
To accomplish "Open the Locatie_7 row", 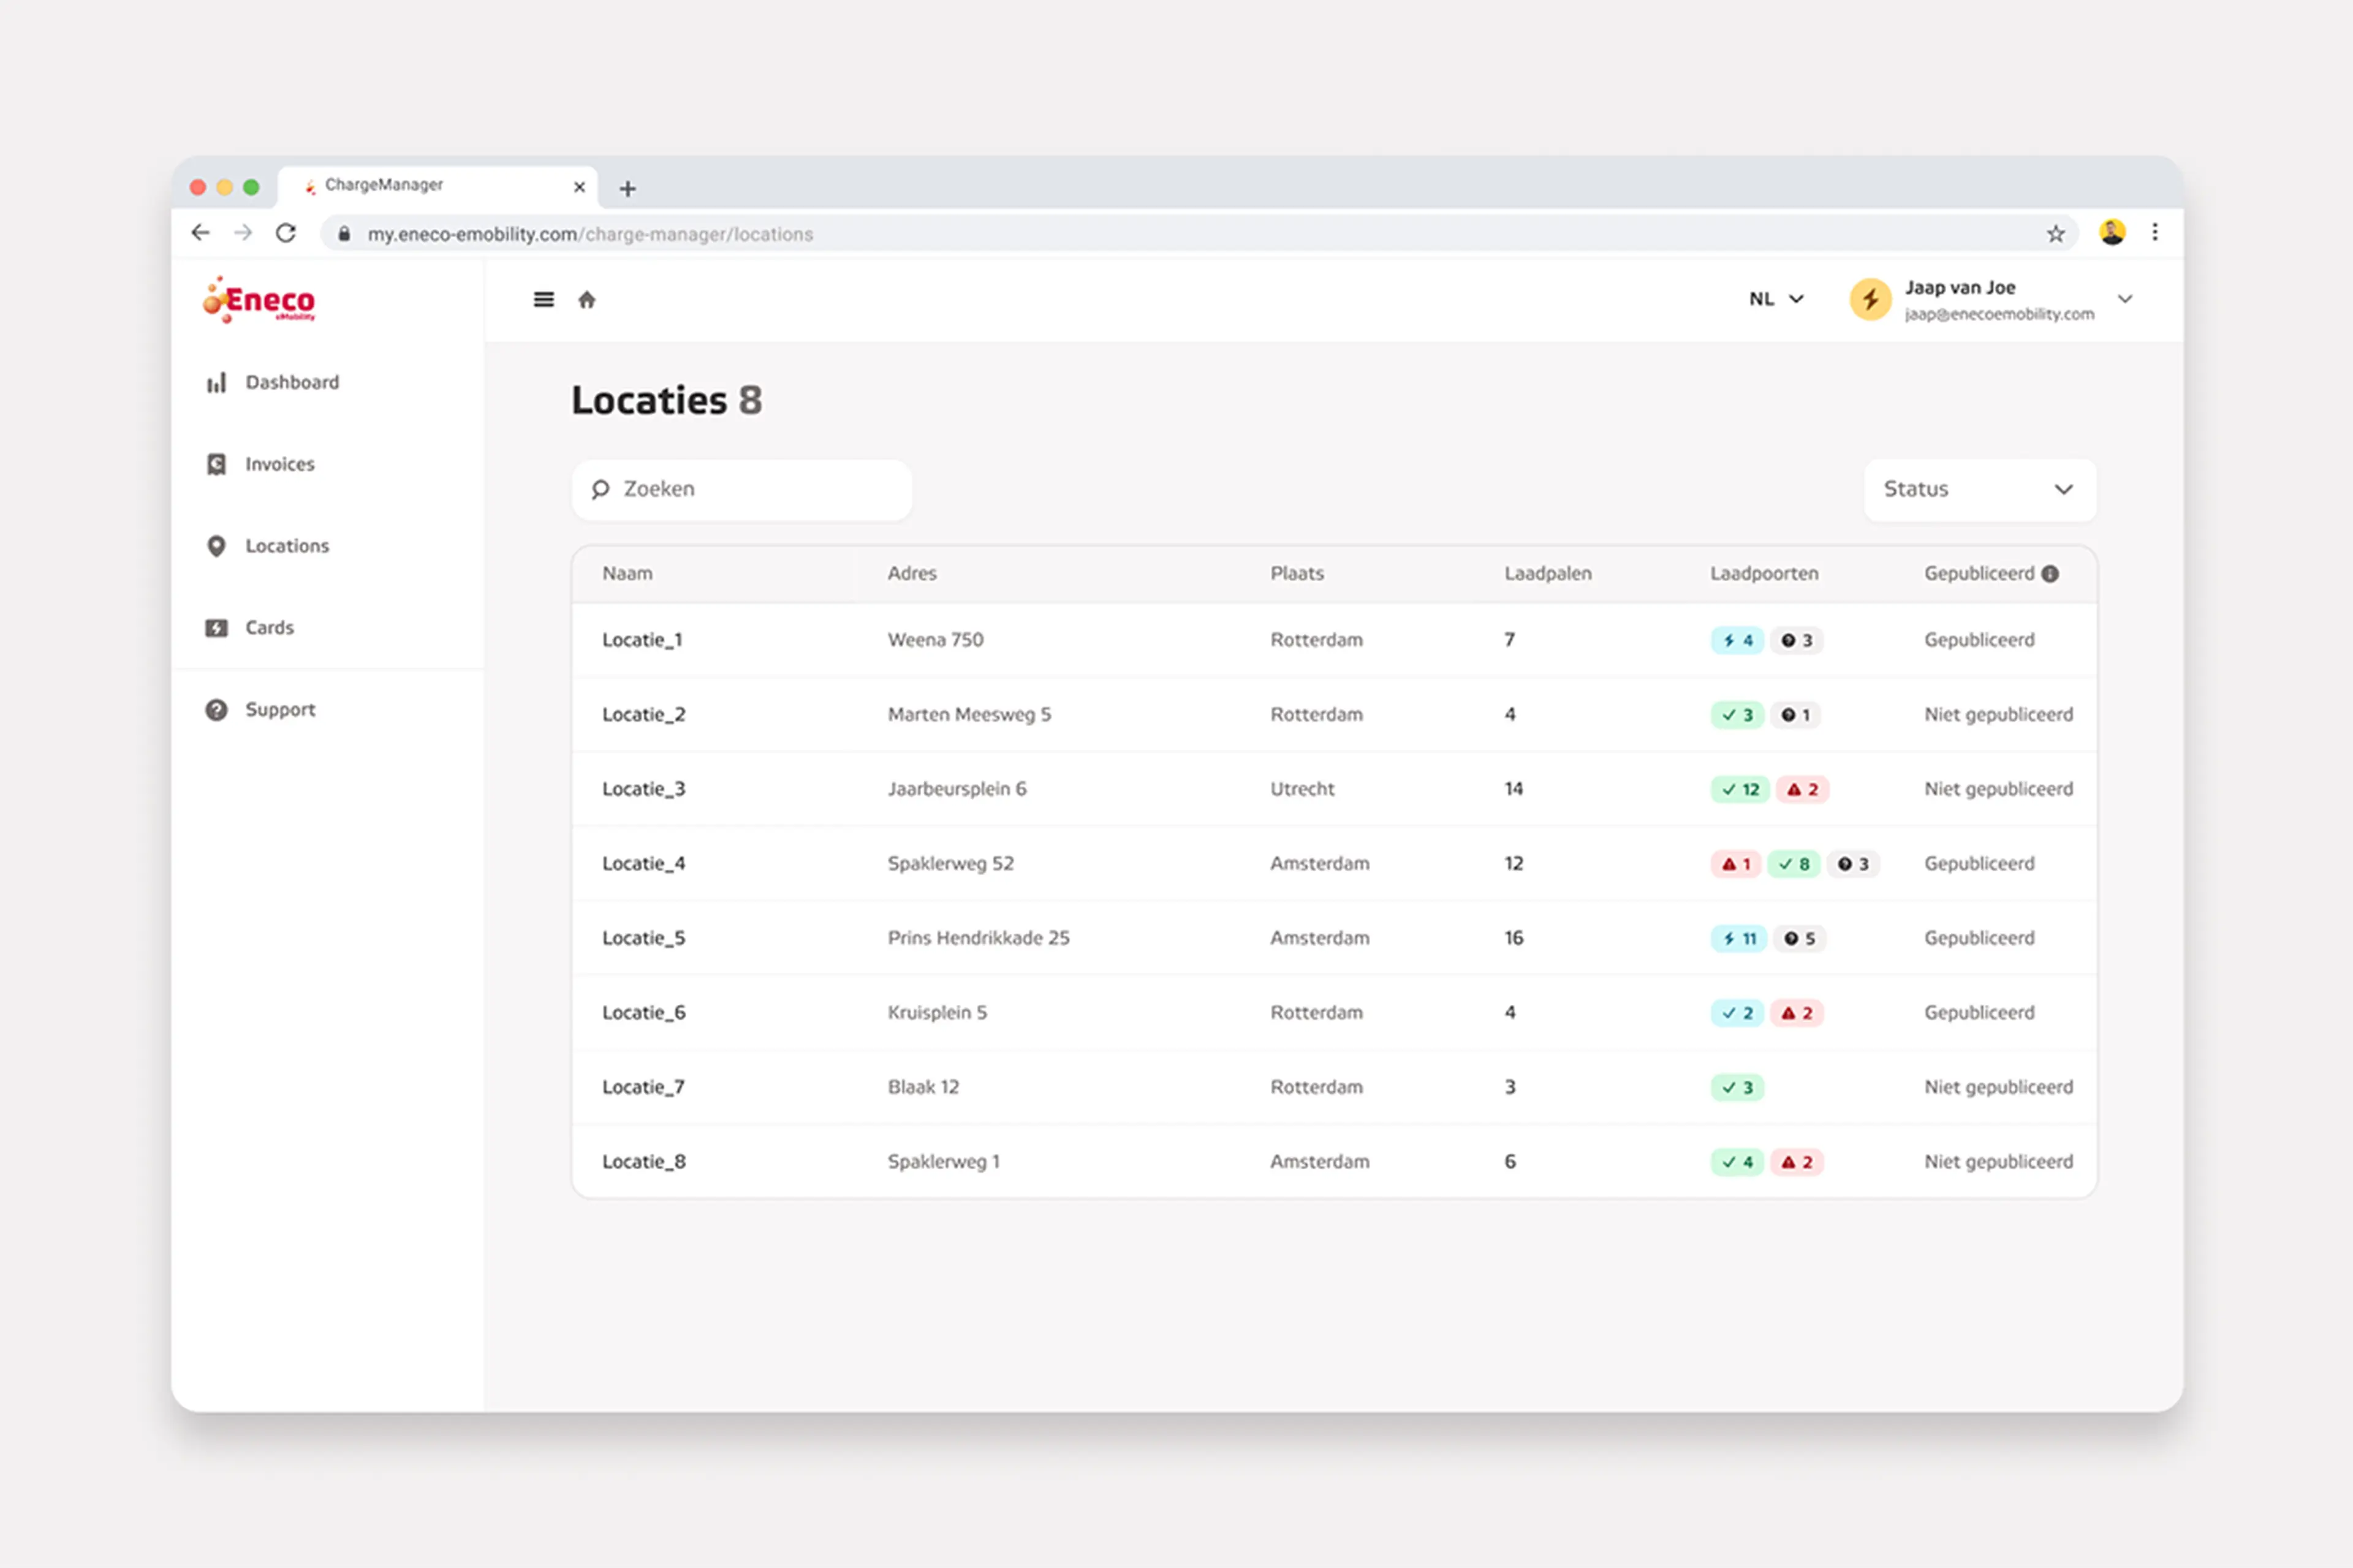I will click(1334, 1087).
